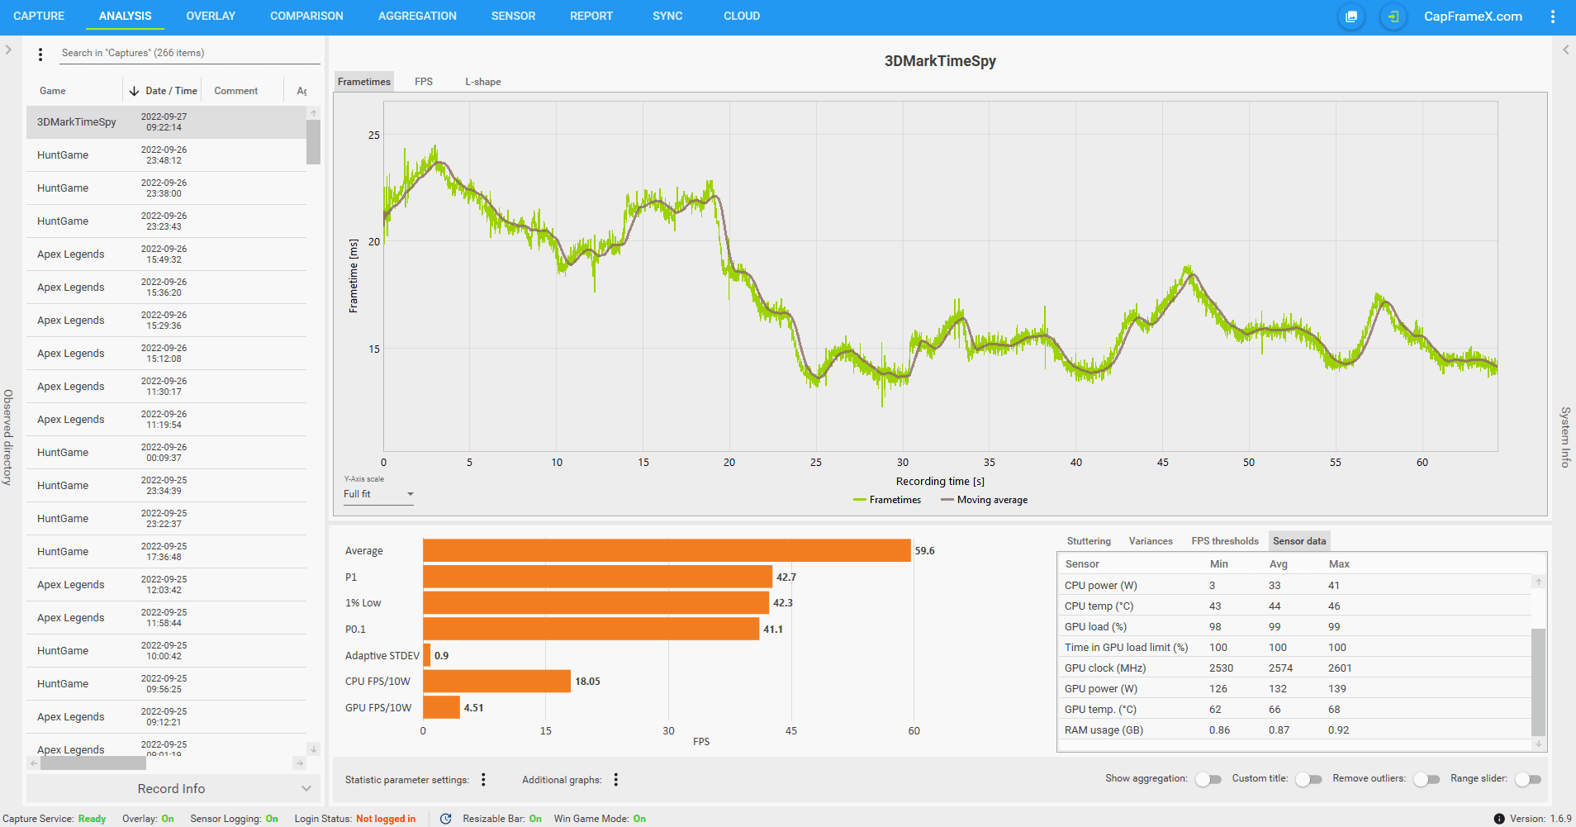Select the Apex Legends 12:03:42 capture

(166, 585)
